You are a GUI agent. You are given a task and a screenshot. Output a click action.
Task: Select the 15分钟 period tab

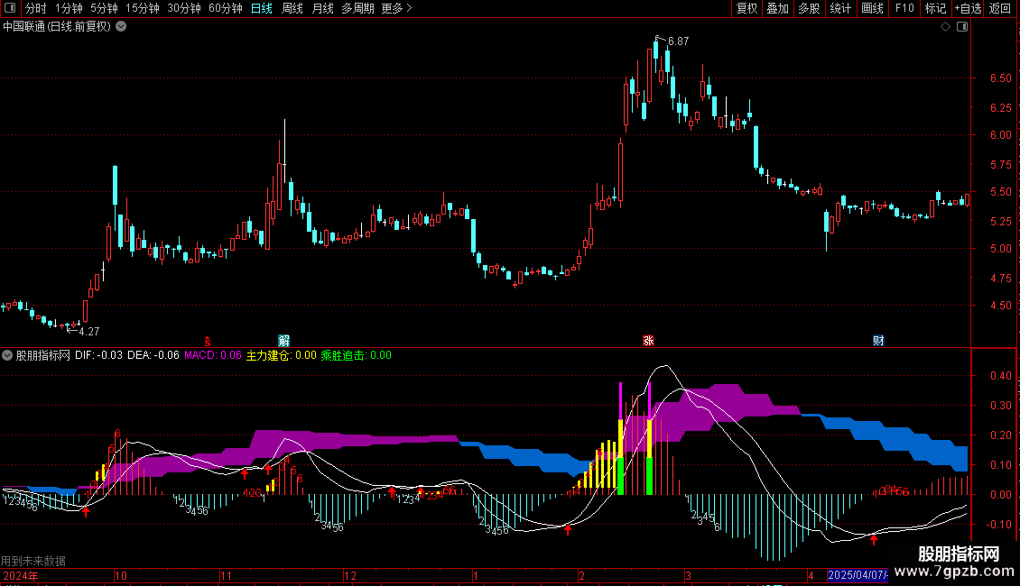pyautogui.click(x=143, y=8)
